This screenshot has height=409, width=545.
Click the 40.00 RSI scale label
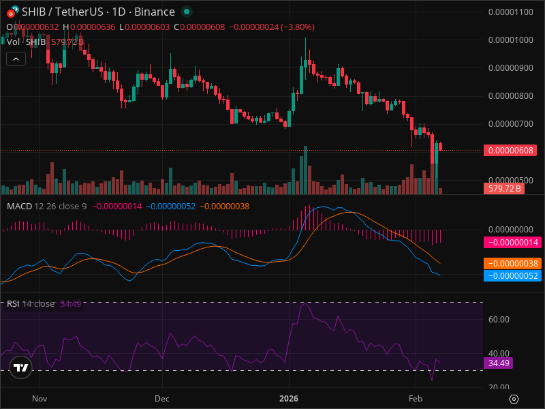point(499,354)
